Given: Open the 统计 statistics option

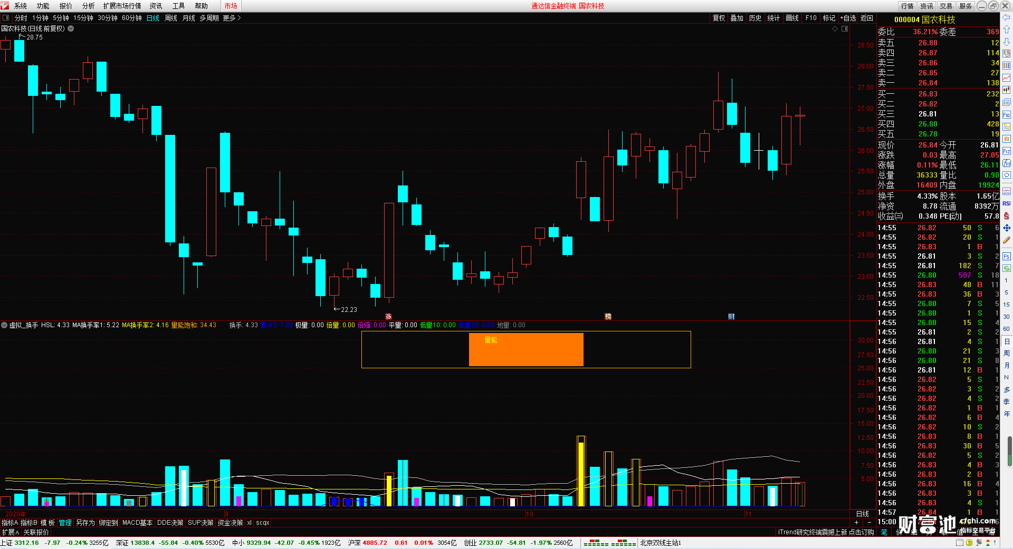Looking at the screenshot, I should [x=773, y=18].
